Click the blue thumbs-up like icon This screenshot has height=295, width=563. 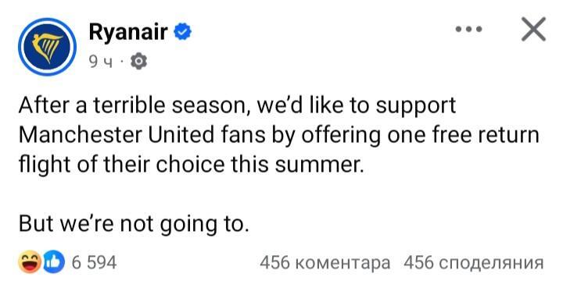tap(54, 262)
